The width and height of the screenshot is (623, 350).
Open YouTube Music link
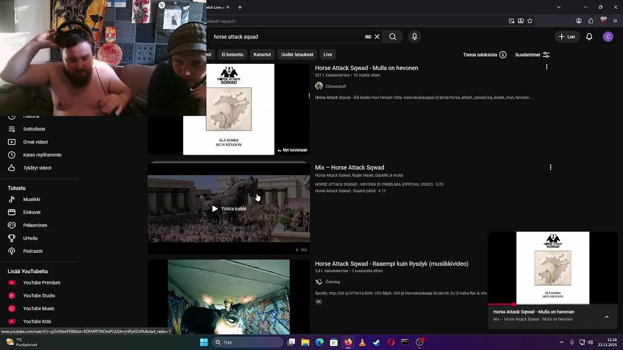point(38,308)
